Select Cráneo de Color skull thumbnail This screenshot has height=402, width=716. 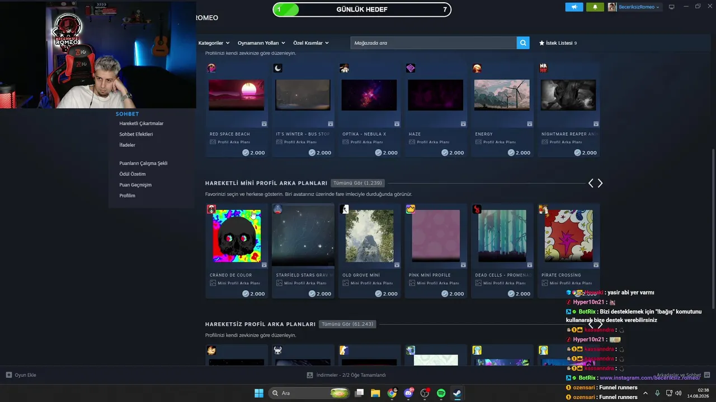coord(237,236)
